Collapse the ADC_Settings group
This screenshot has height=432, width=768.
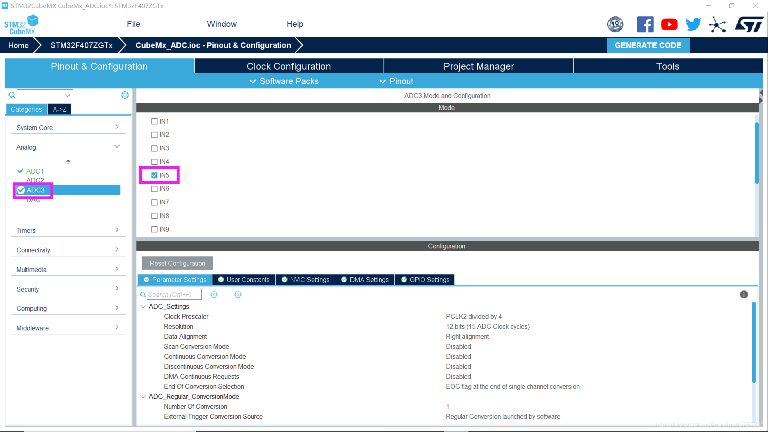pyautogui.click(x=143, y=306)
